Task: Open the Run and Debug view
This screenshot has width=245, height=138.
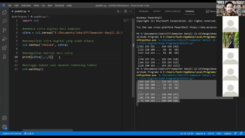Action: coord(4,39)
